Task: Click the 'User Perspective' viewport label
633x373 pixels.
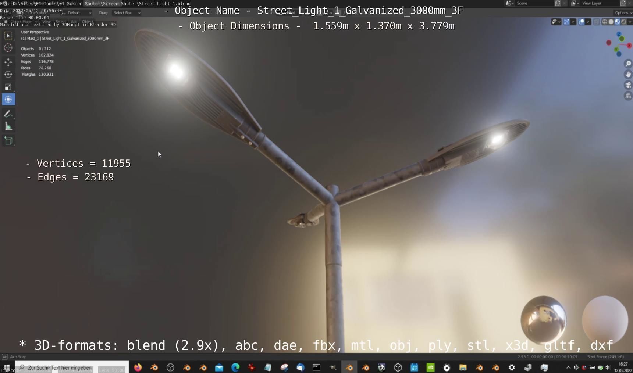Action: click(x=35, y=32)
